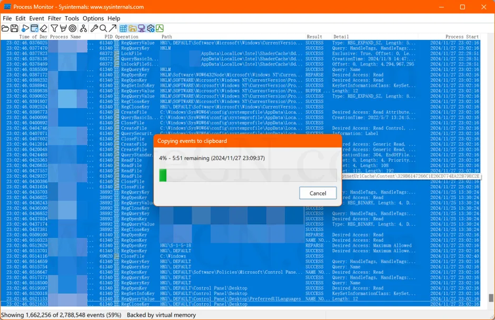Image resolution: width=495 pixels, height=320 pixels.
Task: Toggle the Autoscroll toolbar icon
Action: (34, 28)
